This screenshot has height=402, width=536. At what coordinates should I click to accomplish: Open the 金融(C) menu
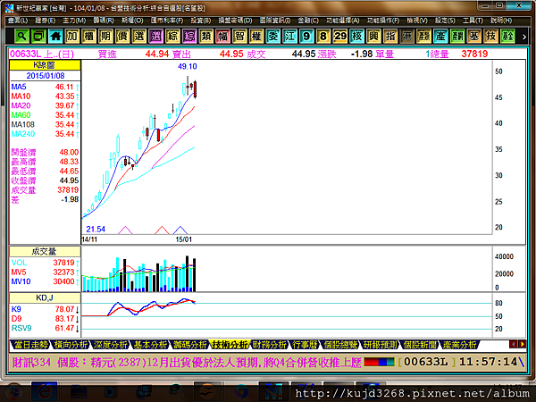click(x=308, y=21)
